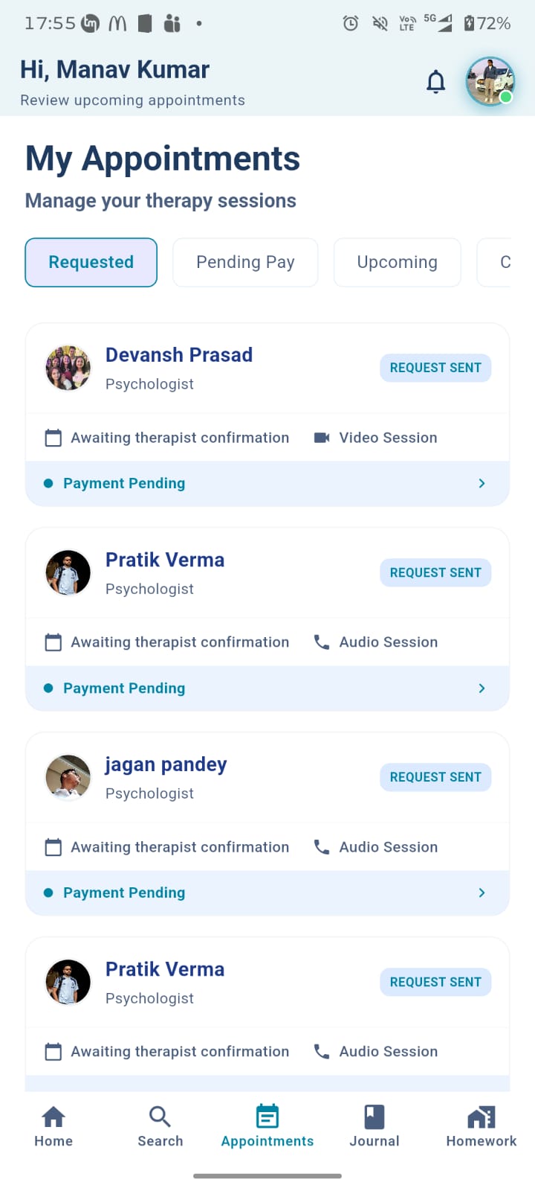Go to Homework via bottom bar icon
The image size is (535, 1191).
(481, 1117)
